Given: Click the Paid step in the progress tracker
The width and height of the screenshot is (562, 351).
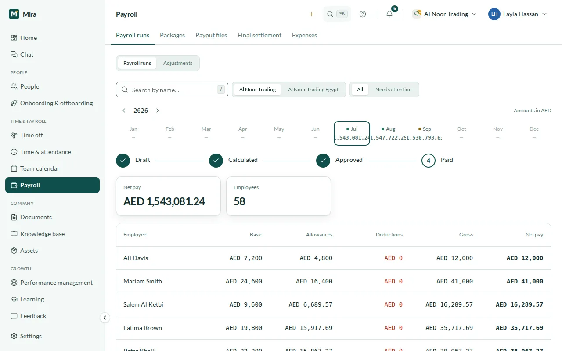Looking at the screenshot, I should (x=437, y=161).
